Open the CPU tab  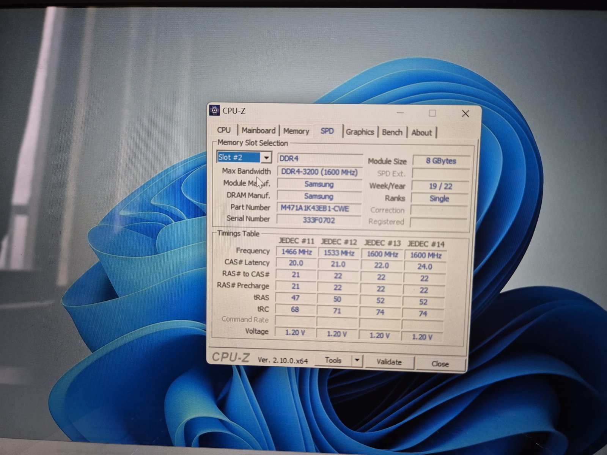[224, 130]
